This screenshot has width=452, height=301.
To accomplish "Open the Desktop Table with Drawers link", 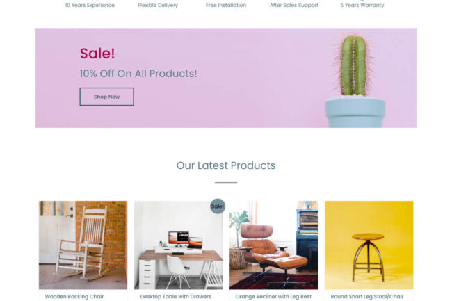I will pos(175,296).
